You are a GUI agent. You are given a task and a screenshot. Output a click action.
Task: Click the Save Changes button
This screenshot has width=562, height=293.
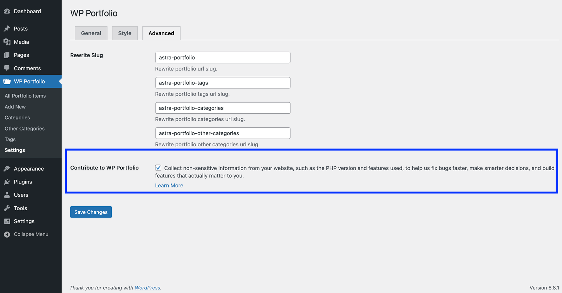(x=91, y=212)
